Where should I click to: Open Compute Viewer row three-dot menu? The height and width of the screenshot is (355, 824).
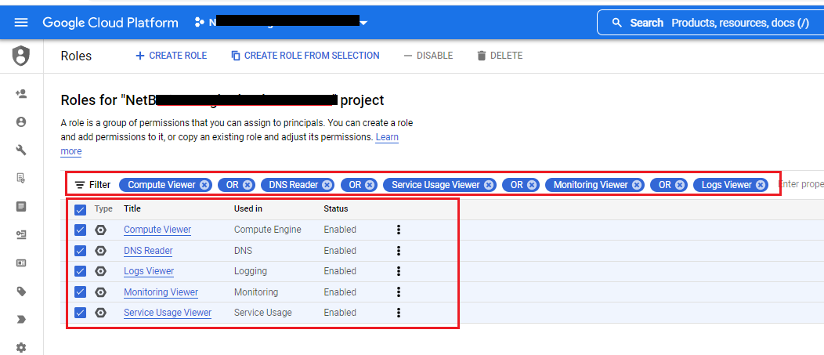pos(399,230)
